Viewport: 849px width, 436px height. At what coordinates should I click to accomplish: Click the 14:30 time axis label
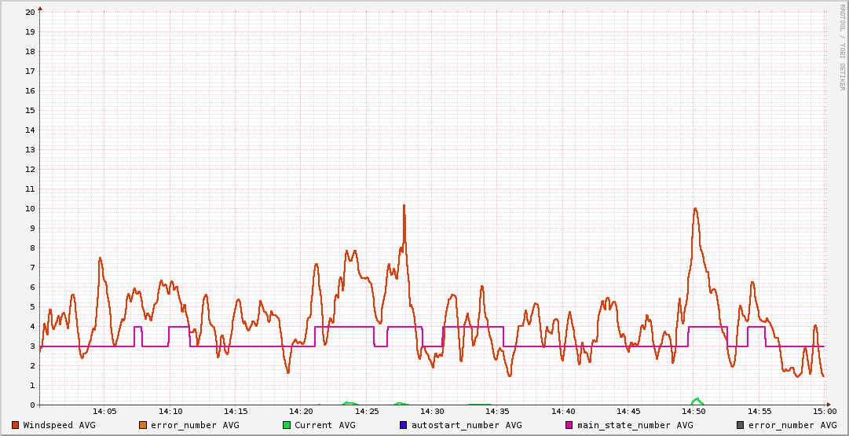[432, 411]
